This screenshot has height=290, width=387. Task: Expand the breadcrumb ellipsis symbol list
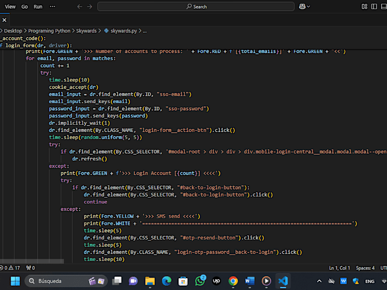[145, 31]
